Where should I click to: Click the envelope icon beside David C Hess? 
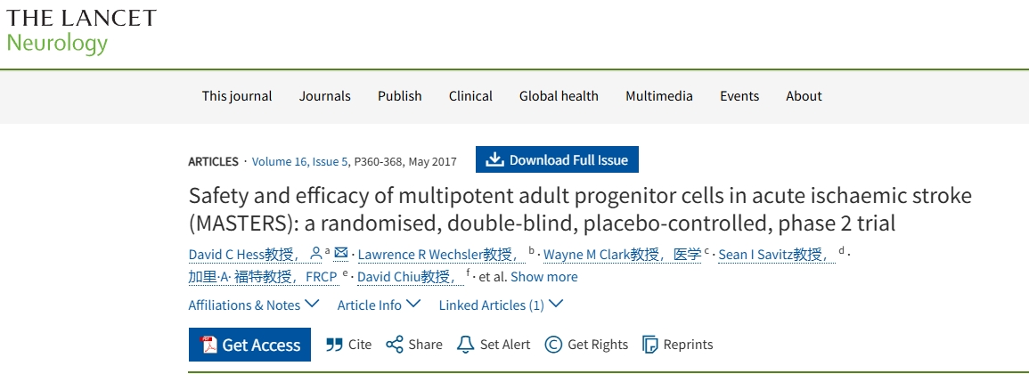point(341,254)
